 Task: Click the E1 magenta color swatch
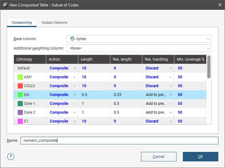tap(20, 121)
